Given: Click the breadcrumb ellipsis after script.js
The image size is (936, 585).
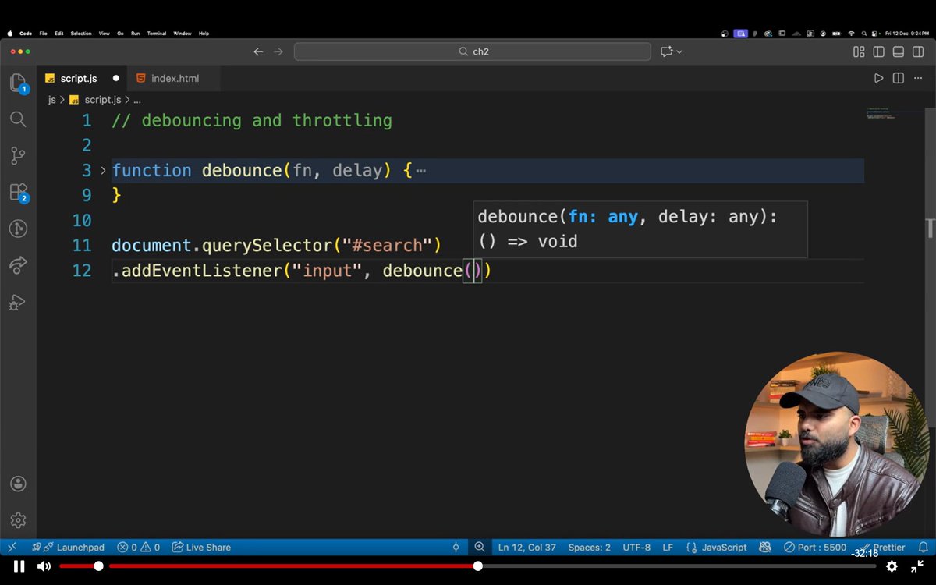Looking at the screenshot, I should (x=136, y=100).
